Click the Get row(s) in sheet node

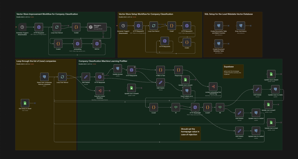pyautogui.click(x=25, y=103)
